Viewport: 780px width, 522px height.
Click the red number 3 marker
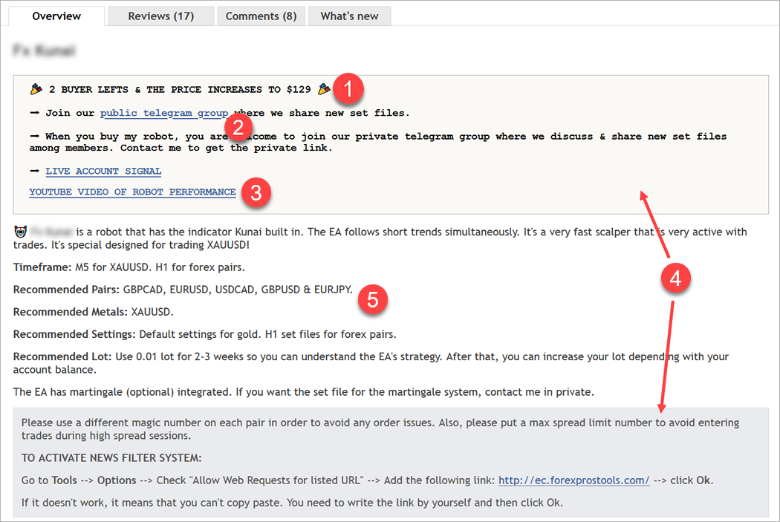click(x=256, y=194)
